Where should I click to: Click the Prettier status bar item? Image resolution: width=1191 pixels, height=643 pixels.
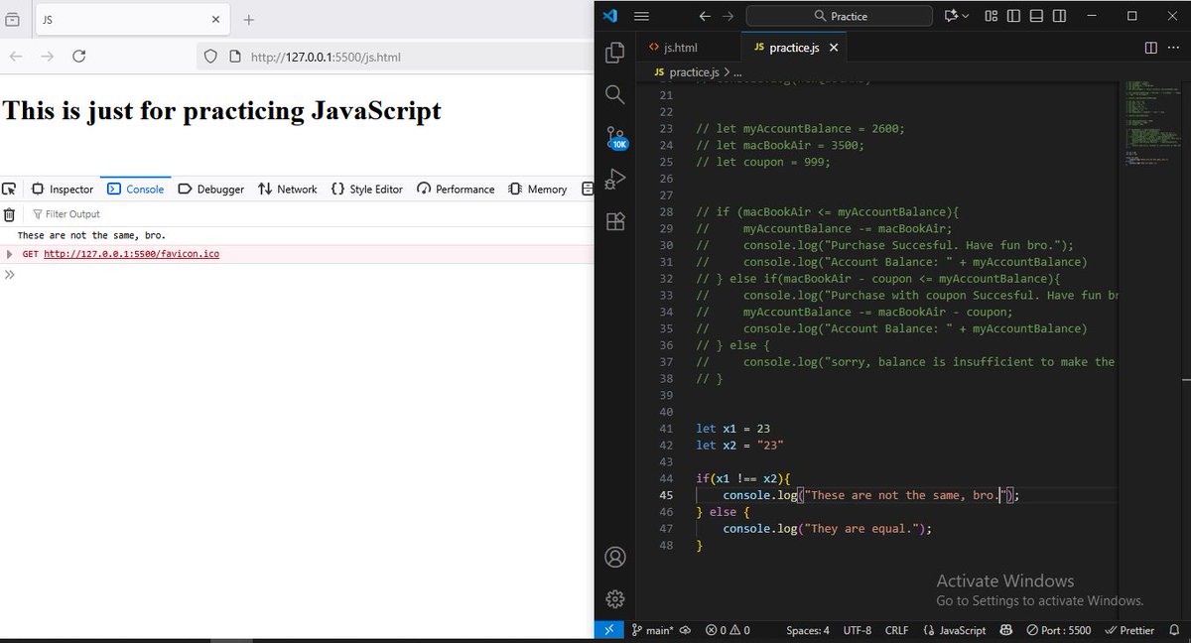click(1129, 630)
